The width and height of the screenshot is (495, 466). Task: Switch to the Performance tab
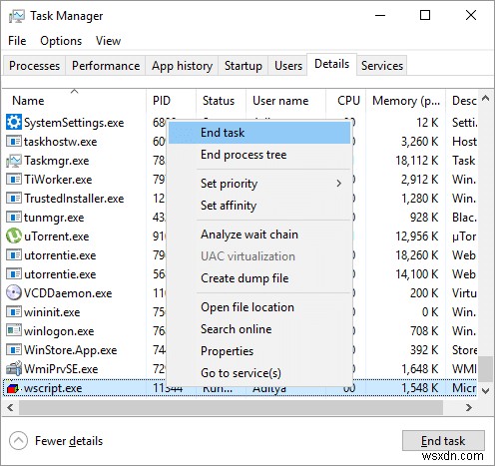[106, 66]
